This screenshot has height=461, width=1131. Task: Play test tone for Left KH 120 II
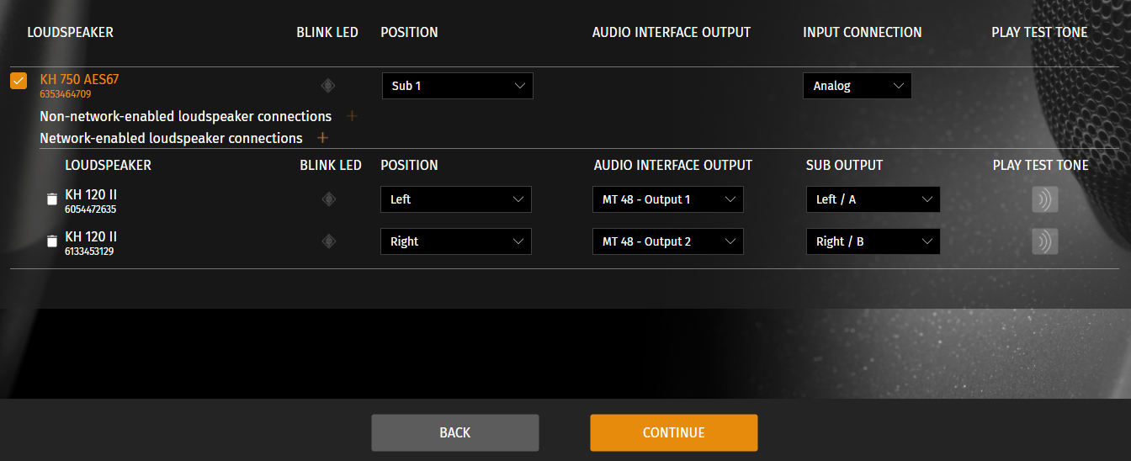click(x=1044, y=199)
